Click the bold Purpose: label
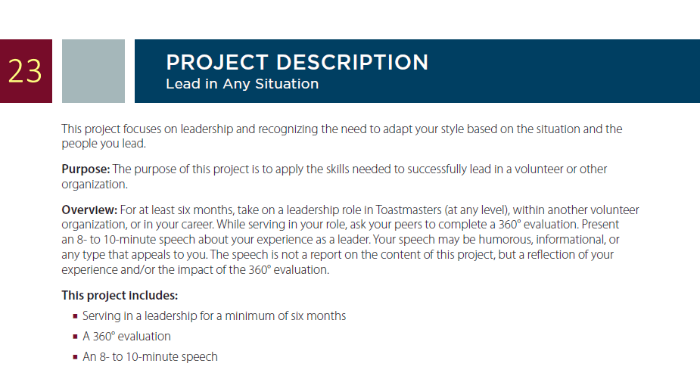Screen dimensions: 700x379 tap(86, 169)
